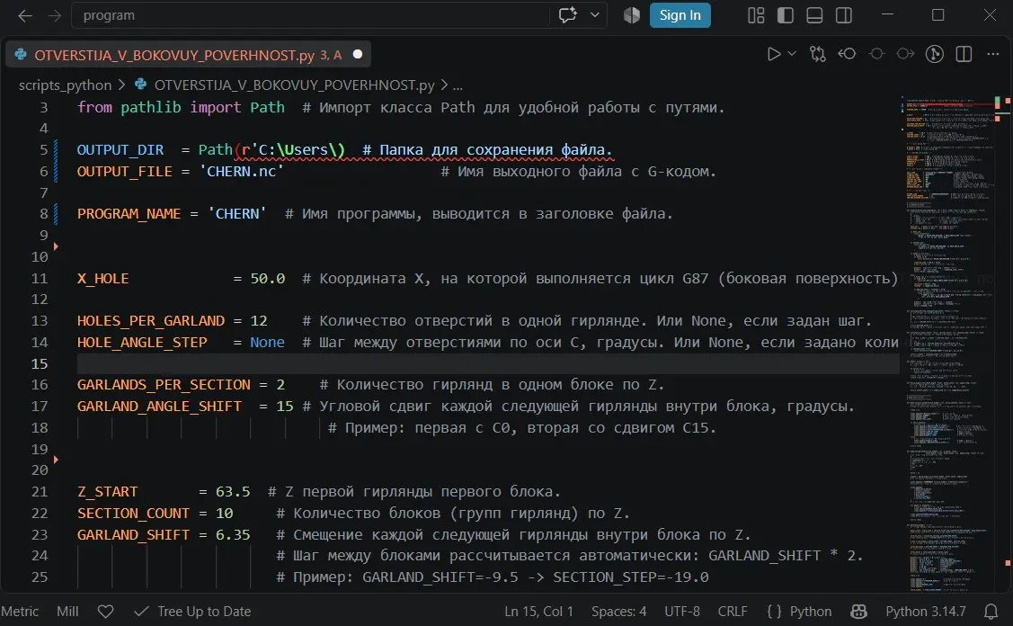1013x626 pixels.
Task: Expand the folded region arrow near line 19
Action: [x=57, y=459]
